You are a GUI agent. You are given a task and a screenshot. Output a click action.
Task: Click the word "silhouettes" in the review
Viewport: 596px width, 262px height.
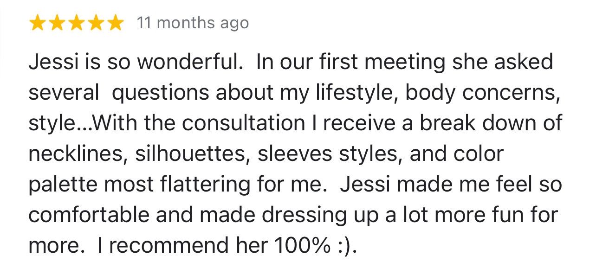click(193, 154)
